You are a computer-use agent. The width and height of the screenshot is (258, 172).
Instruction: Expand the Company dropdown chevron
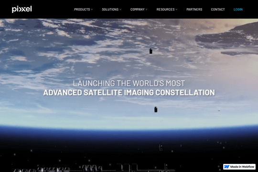[x=147, y=10]
